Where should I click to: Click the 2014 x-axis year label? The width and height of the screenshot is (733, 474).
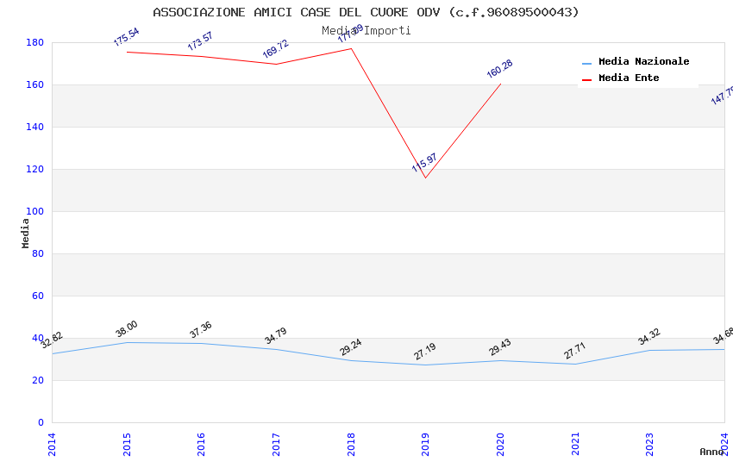[52, 444]
